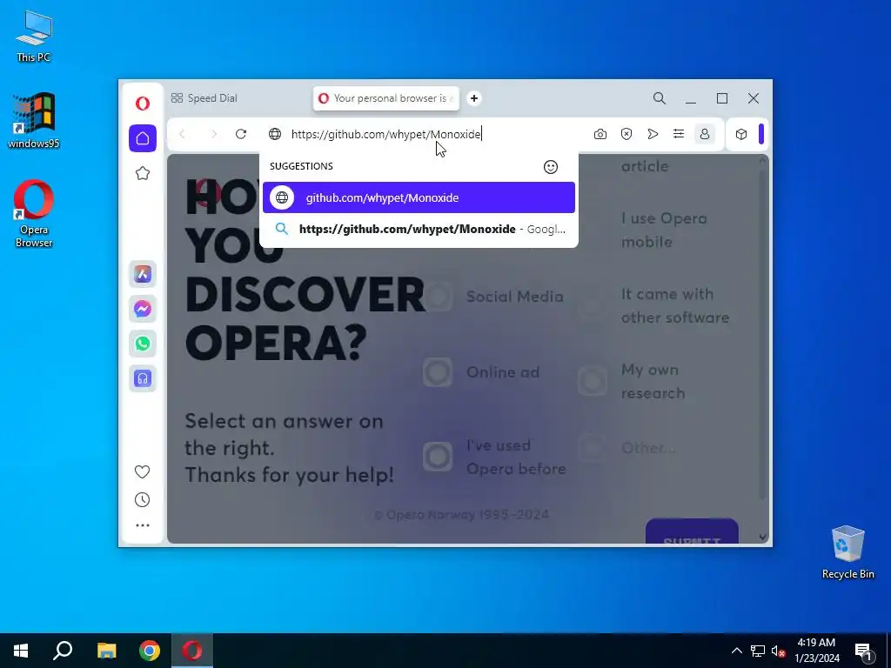Screen dimensions: 891x668
Task: Select the Other radio option
Action: tap(592, 448)
